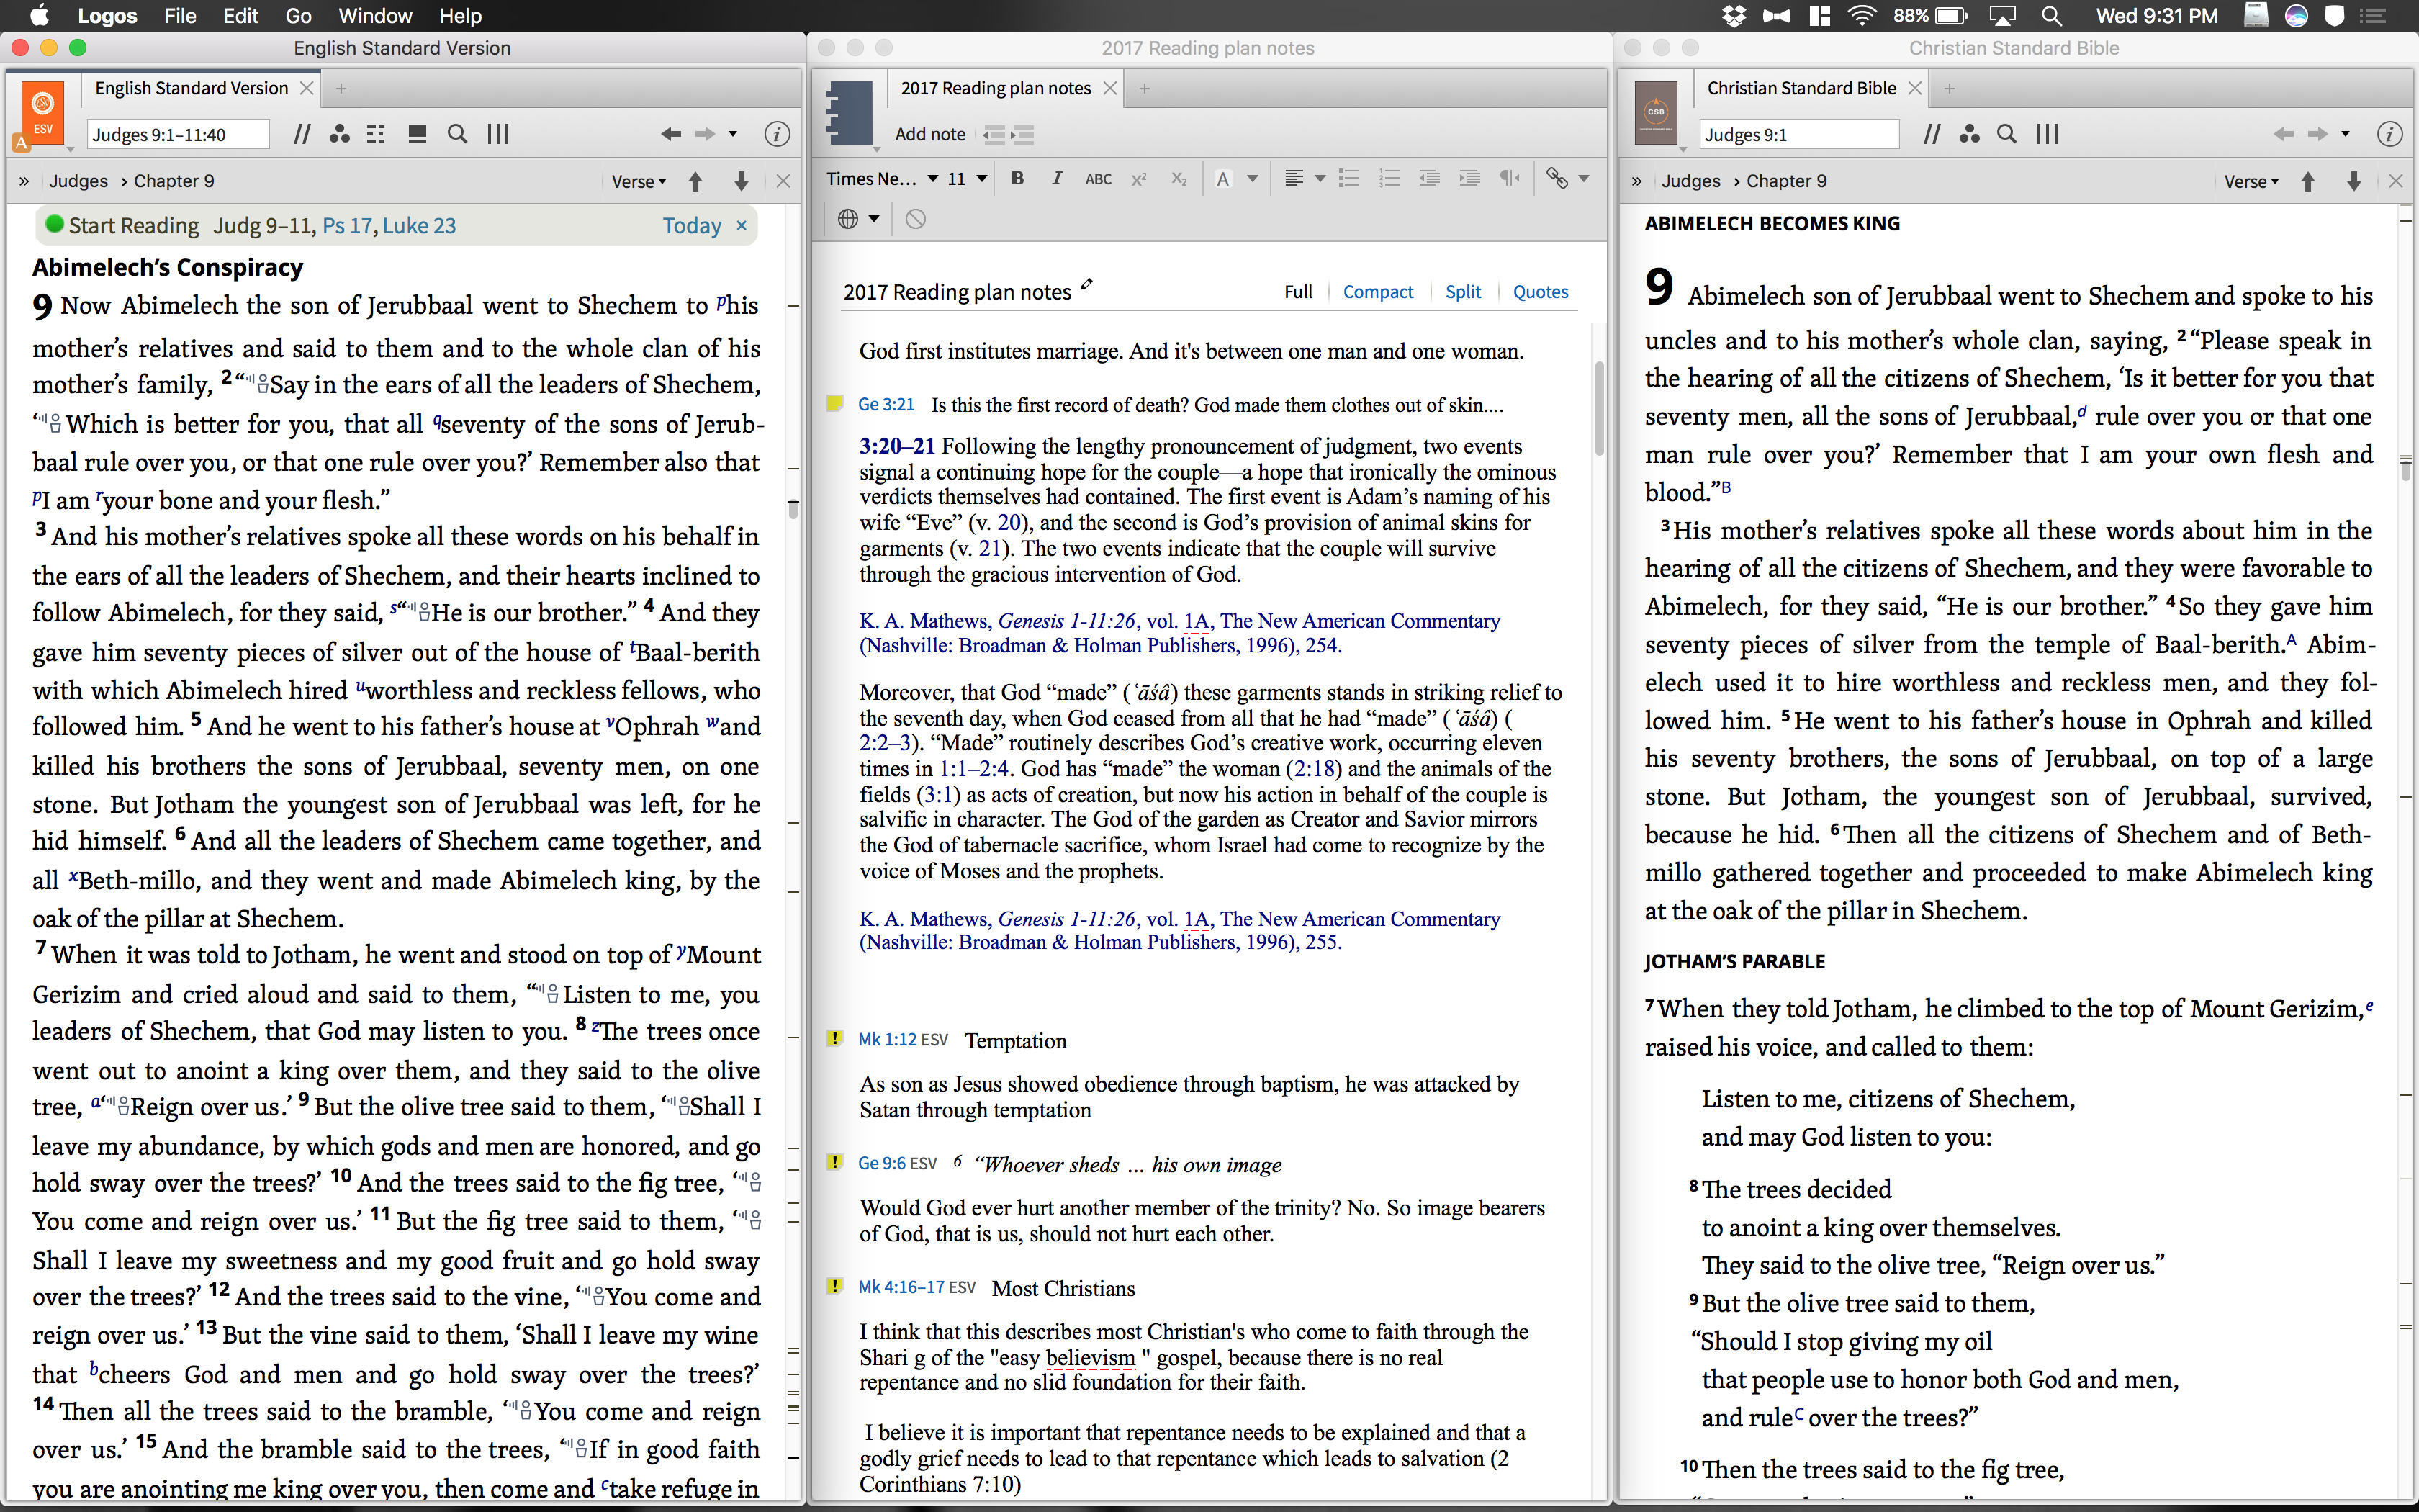Click the insert hyperlink chain icon
Viewport: 2419px width, 1512px height.
tap(1557, 178)
